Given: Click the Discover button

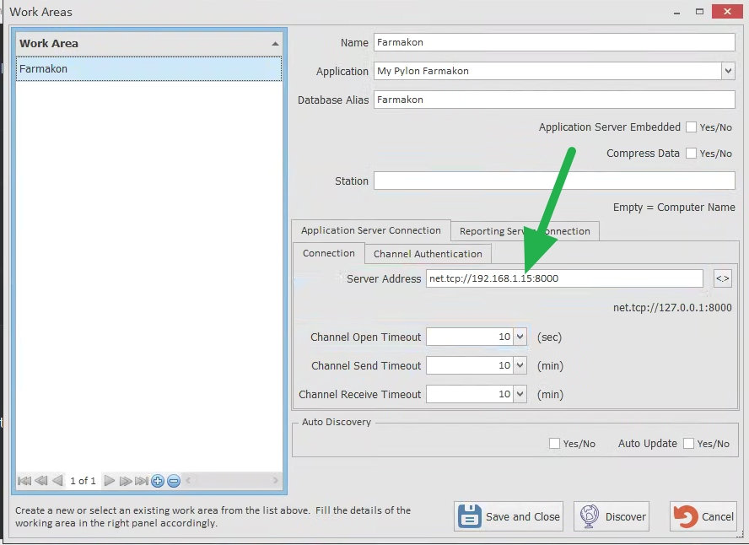Looking at the screenshot, I should tap(612, 516).
